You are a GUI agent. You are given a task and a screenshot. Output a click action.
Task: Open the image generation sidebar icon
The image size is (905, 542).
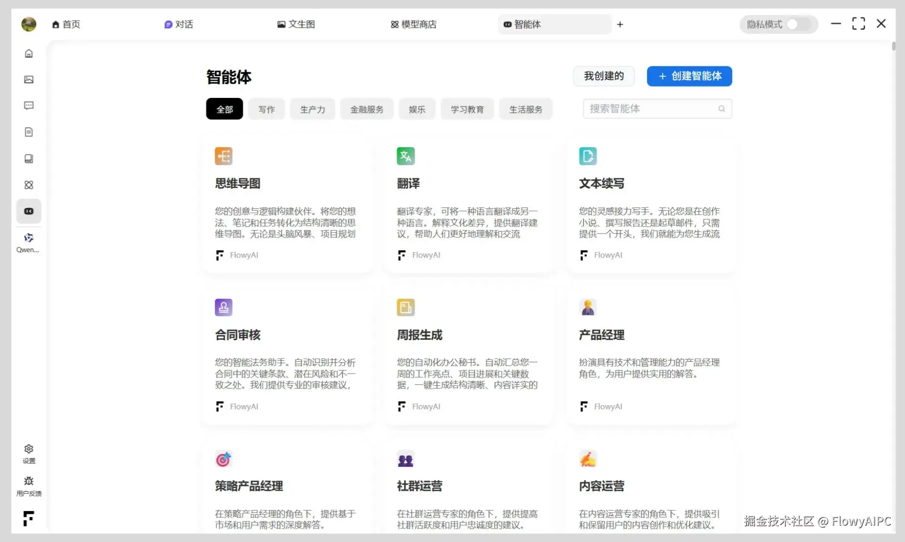coord(29,80)
